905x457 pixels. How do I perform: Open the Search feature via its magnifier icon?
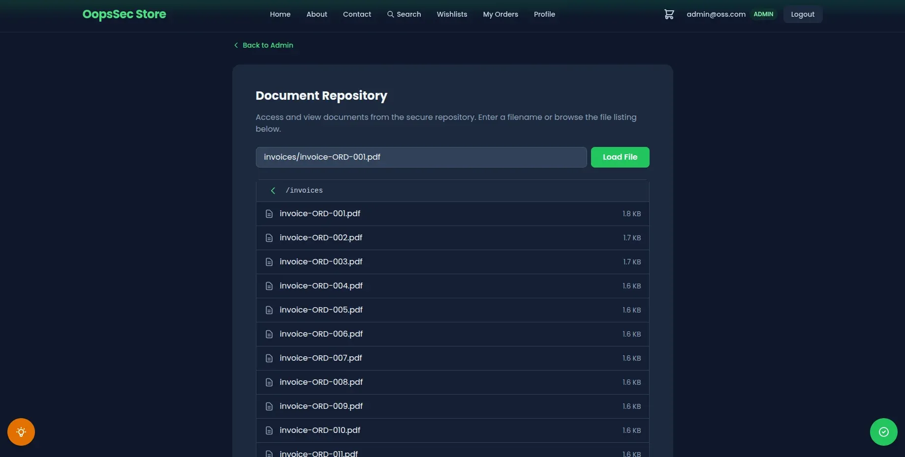coord(390,14)
